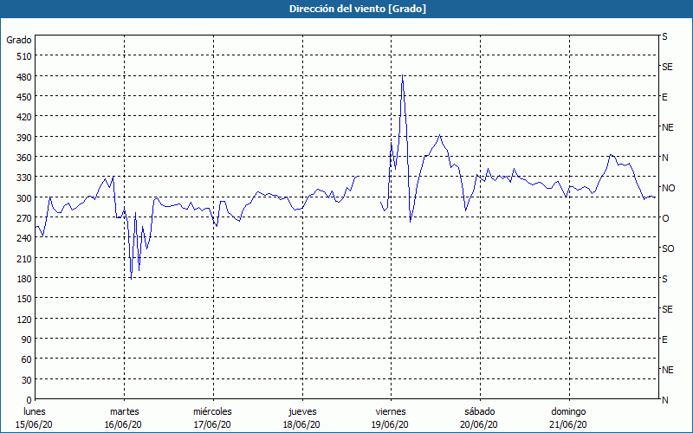Select the 30 degree axis label
Screen dimensions: 693x433
pos(27,380)
